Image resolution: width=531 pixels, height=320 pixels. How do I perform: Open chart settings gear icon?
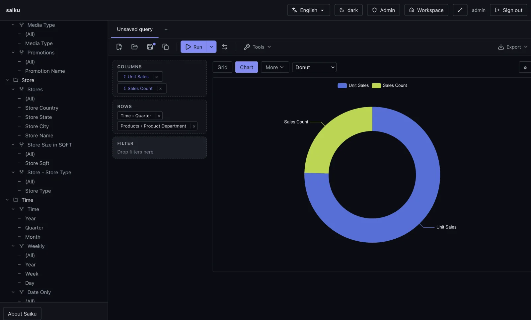click(x=525, y=67)
